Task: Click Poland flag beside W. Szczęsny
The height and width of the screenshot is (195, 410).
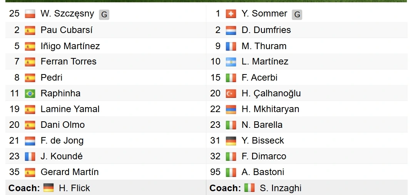Action: pos(30,14)
